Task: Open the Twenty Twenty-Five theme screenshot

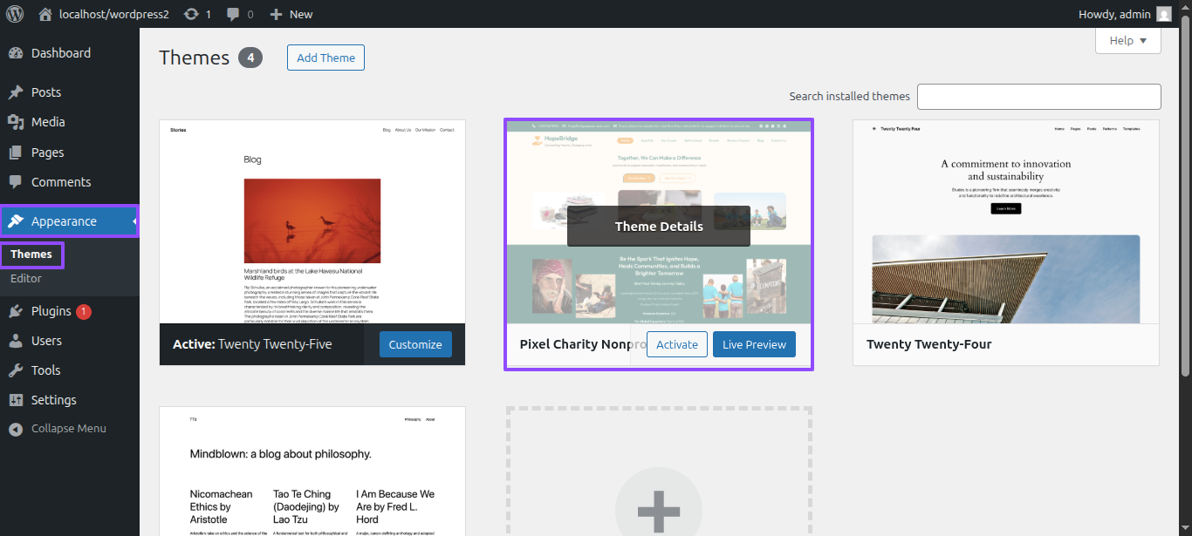Action: pyautogui.click(x=312, y=222)
